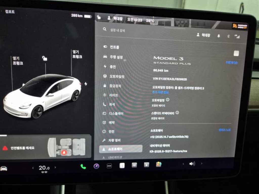
Task: Tap the charge port lightning bolt
Action: pos(86,84)
